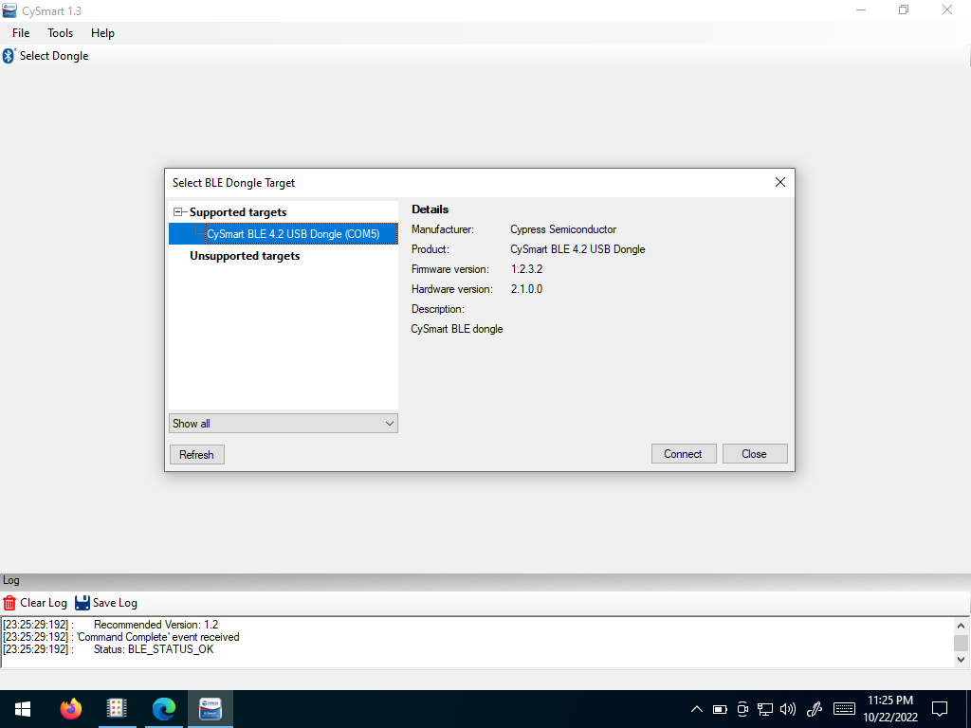Select the Unsupported targets node
Screen dimensions: 971x728
[245, 256]
